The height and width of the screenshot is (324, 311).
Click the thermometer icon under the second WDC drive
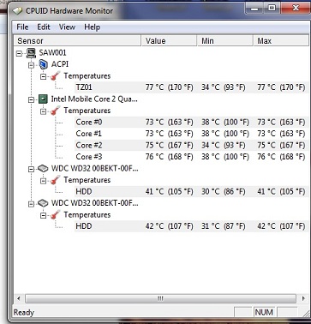[56, 214]
